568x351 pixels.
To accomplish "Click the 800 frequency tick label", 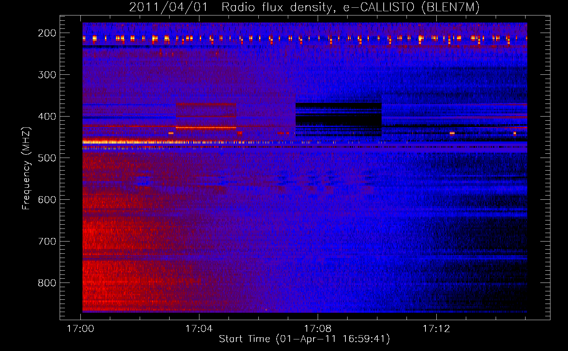I will 47,283.
